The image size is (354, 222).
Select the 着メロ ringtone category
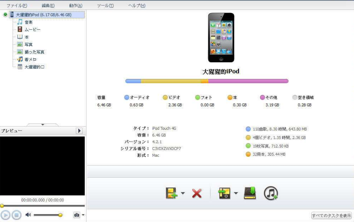point(30,59)
